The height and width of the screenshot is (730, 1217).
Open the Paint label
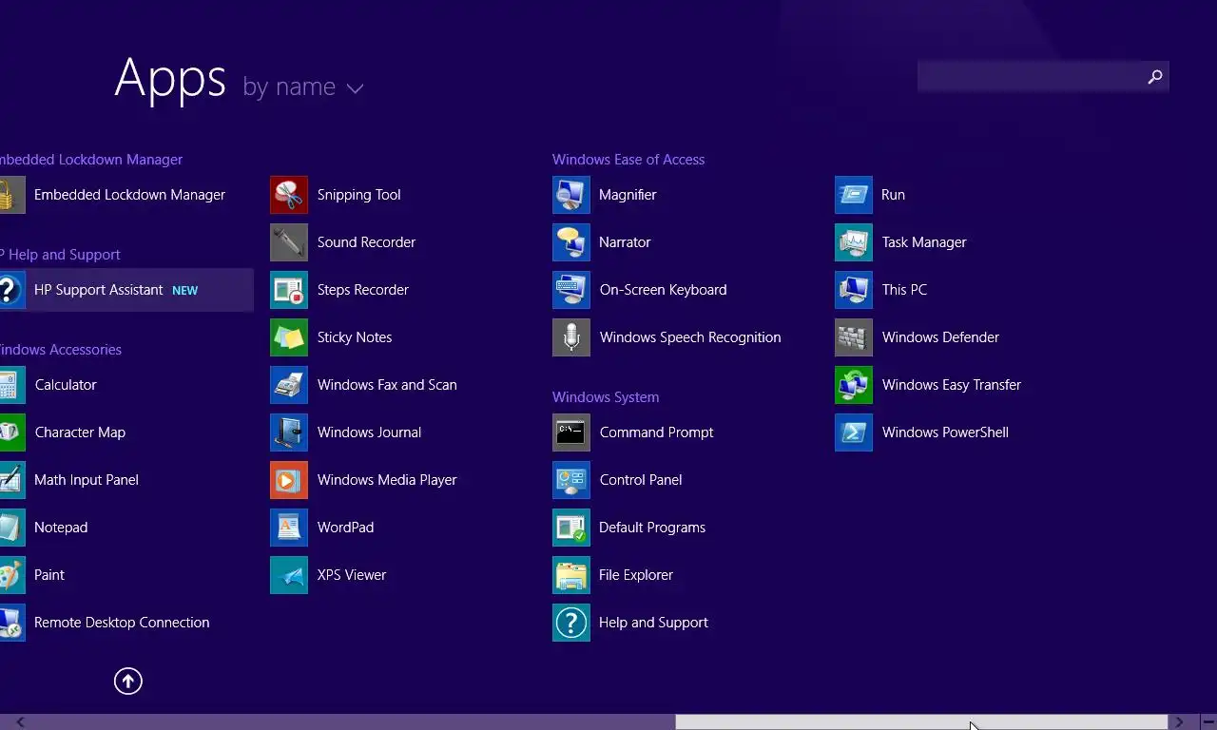pyautogui.click(x=49, y=575)
